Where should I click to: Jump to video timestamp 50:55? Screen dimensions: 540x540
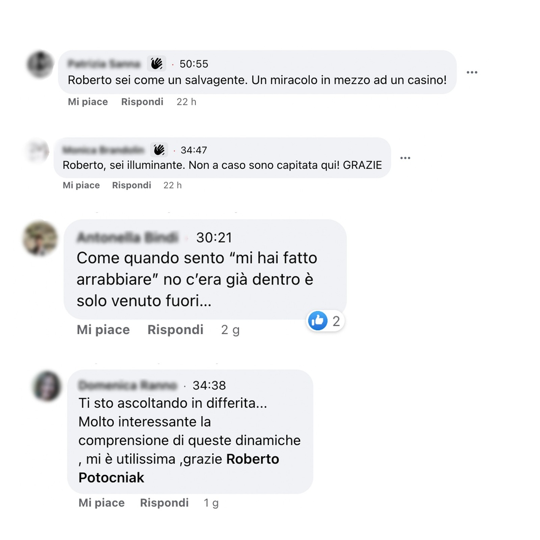(194, 64)
